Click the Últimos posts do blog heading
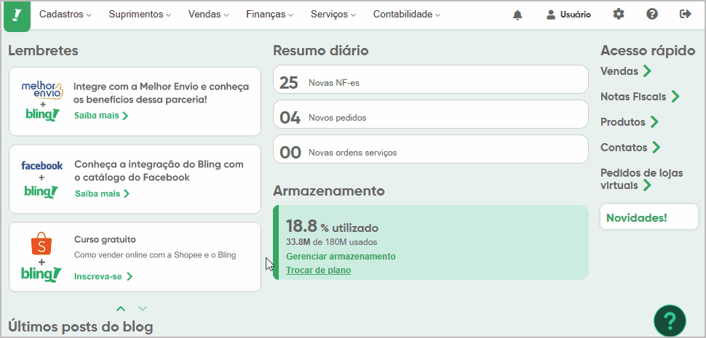The image size is (706, 338). [81, 326]
